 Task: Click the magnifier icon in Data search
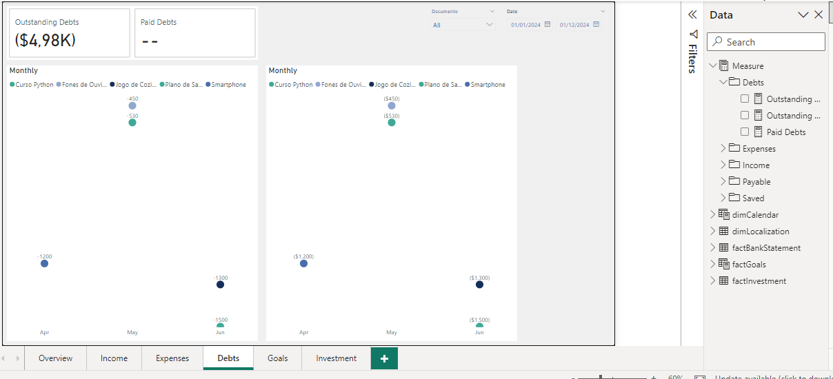point(718,42)
